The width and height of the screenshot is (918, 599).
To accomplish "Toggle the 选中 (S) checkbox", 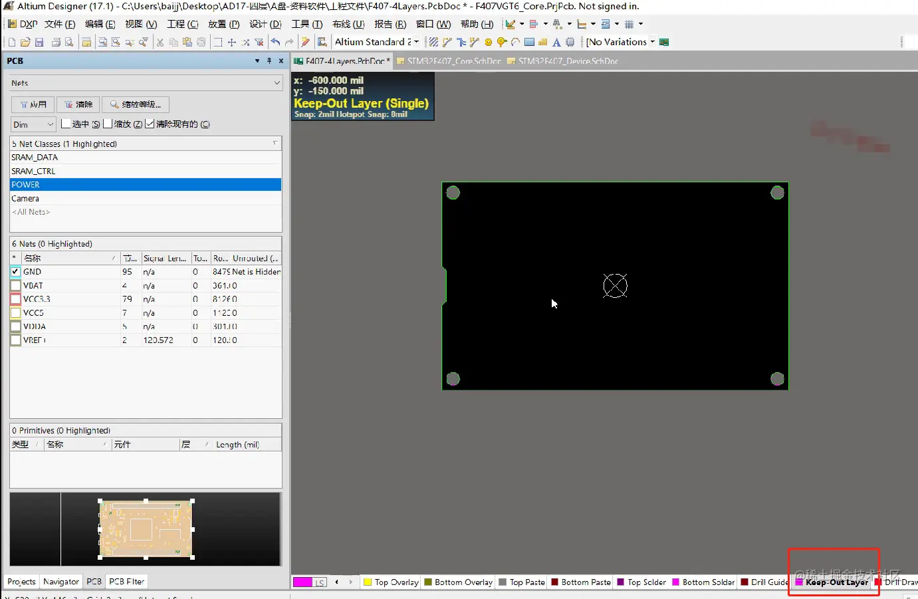I will (x=66, y=124).
